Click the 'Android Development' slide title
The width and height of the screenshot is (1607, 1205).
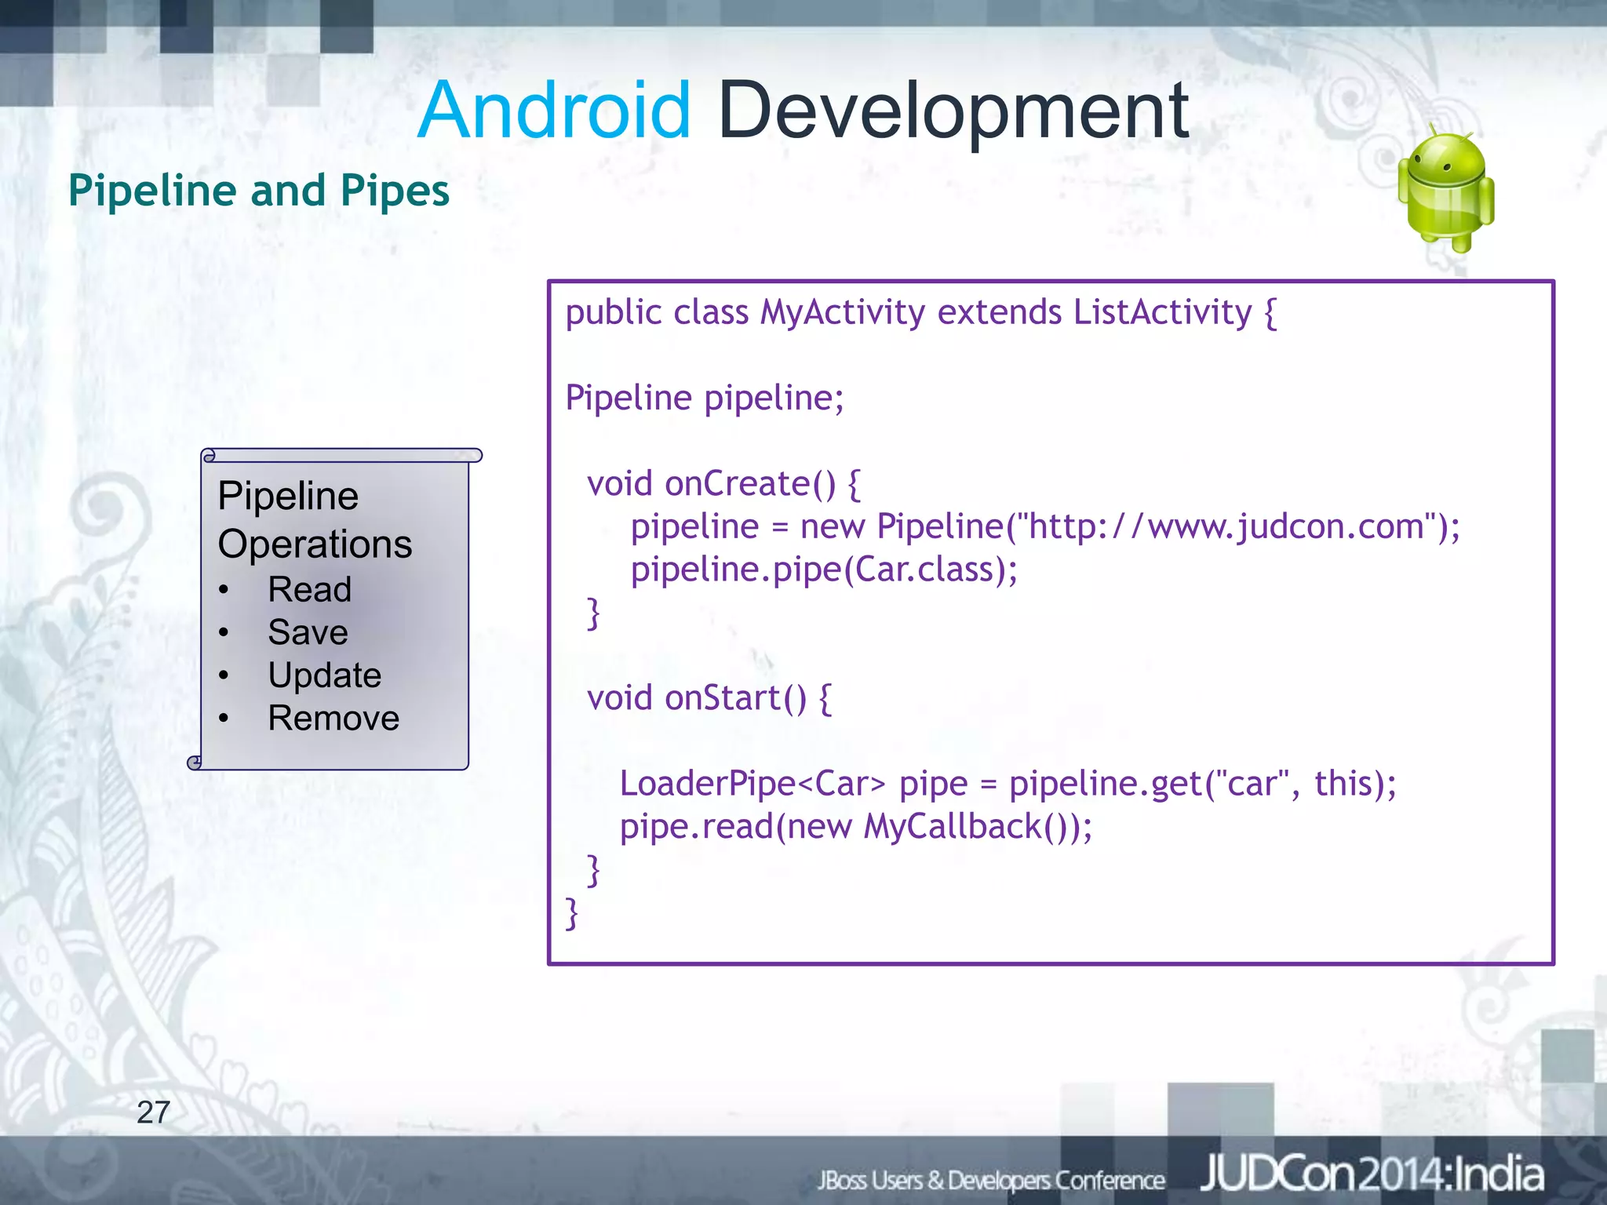pos(803,111)
